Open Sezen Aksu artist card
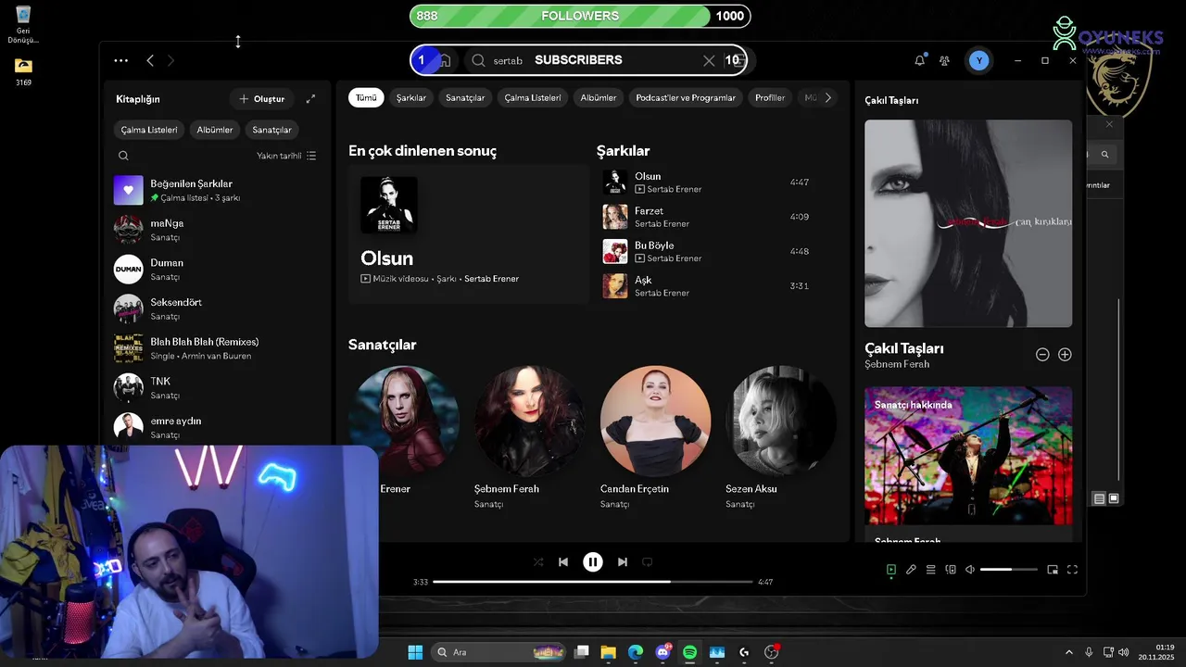Viewport: 1186px width, 667px height. coord(781,436)
